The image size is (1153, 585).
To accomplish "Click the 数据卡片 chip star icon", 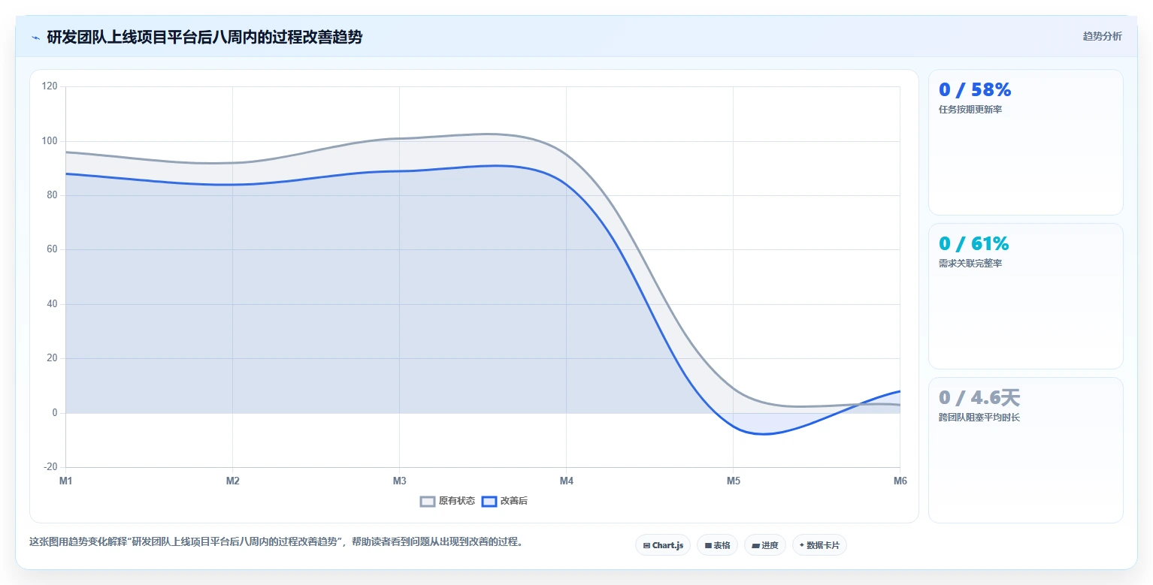I will (802, 546).
